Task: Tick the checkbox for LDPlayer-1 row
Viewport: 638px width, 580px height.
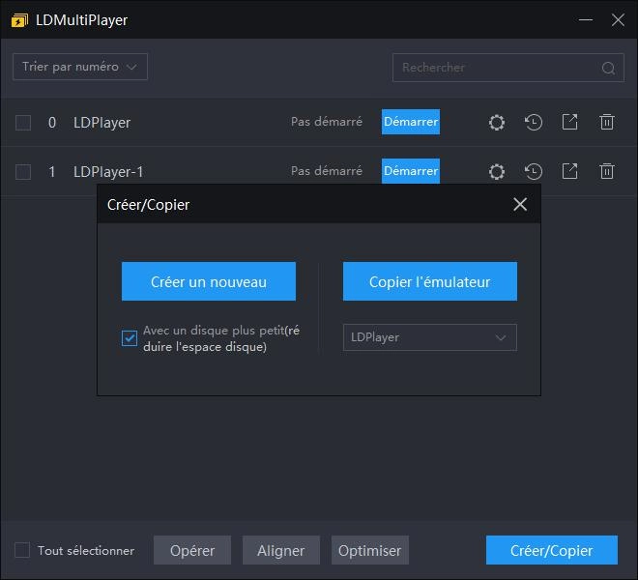Action: [x=23, y=172]
